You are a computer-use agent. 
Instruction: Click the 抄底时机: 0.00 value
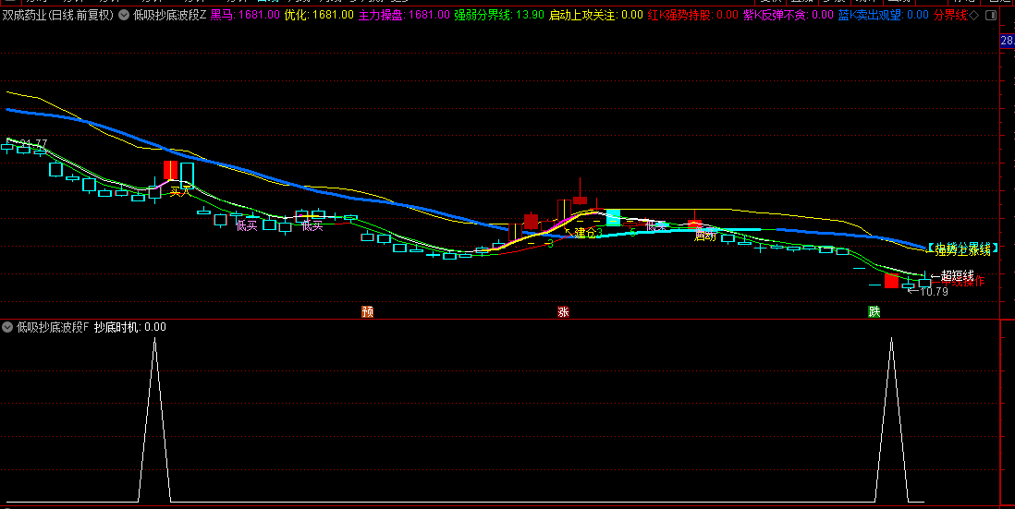coord(130,327)
